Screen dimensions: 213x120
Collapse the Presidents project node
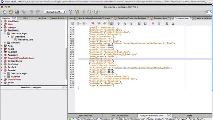coord(2,30)
